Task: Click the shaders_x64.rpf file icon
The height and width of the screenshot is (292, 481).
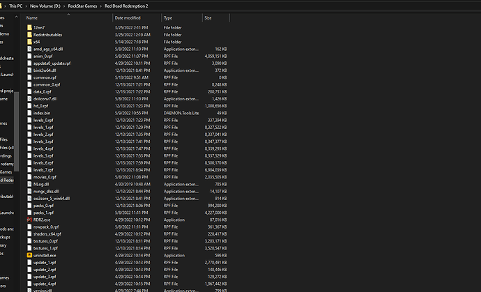Action: pyautogui.click(x=29, y=234)
